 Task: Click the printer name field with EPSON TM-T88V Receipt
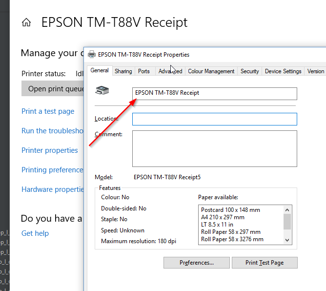[214, 93]
